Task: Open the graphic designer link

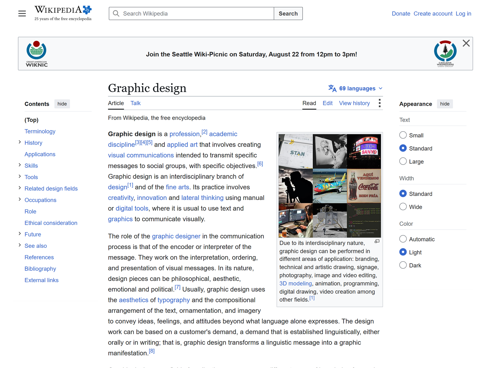Action: point(176,236)
